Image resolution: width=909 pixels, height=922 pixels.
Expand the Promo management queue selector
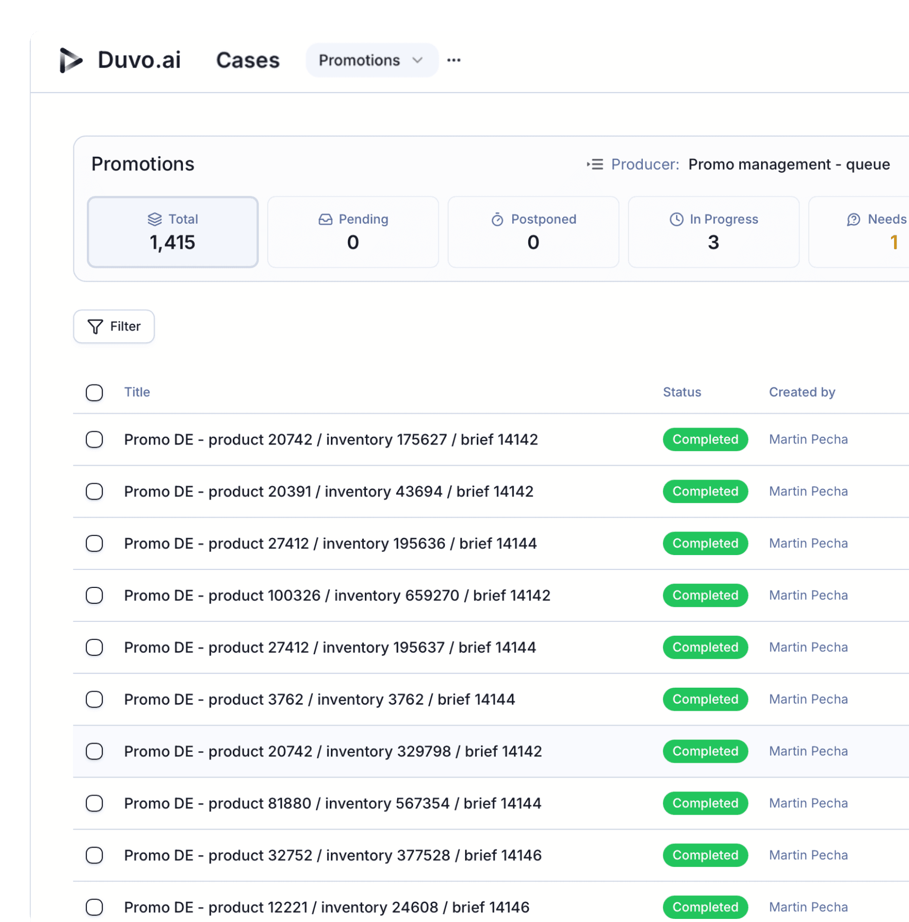789,164
